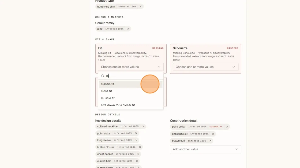The height and width of the screenshot is (168, 300).
Task: Remove the chest pocket key design tag
Action: coord(138,154)
